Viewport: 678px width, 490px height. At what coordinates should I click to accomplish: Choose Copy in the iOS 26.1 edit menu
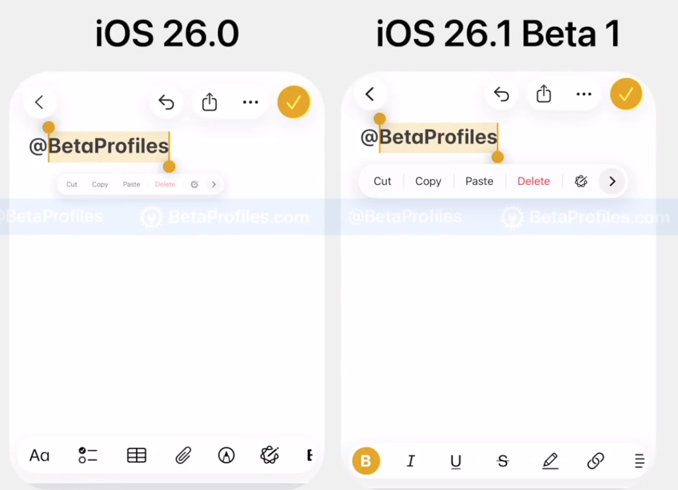coord(428,182)
